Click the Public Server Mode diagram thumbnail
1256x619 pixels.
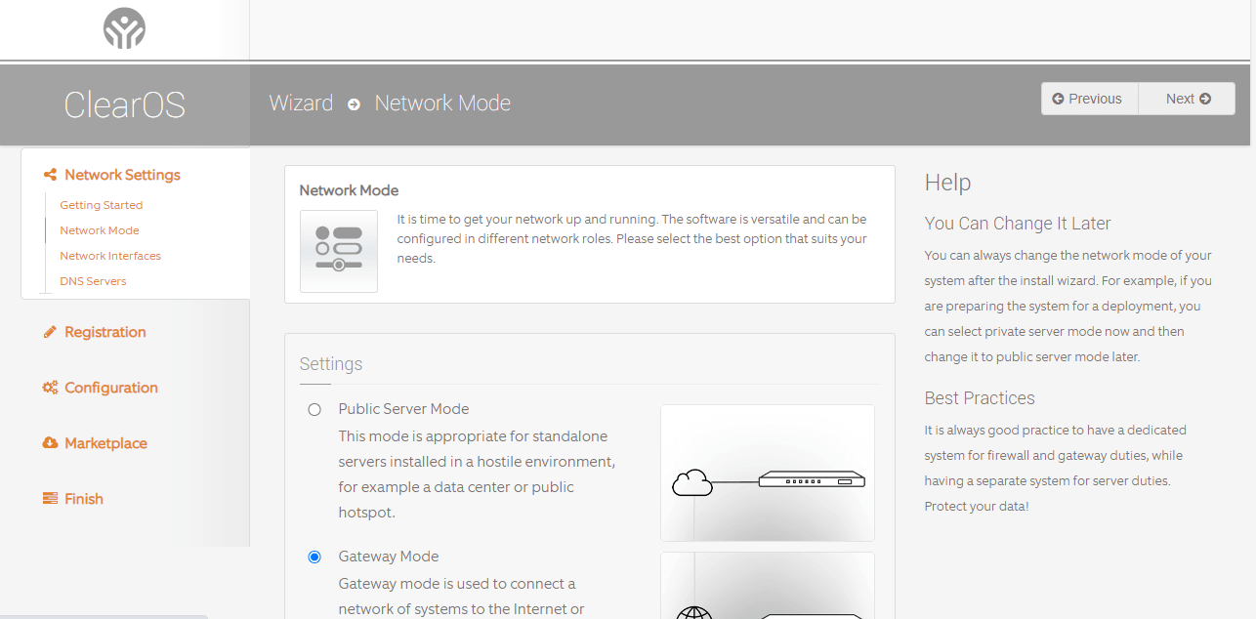(768, 473)
